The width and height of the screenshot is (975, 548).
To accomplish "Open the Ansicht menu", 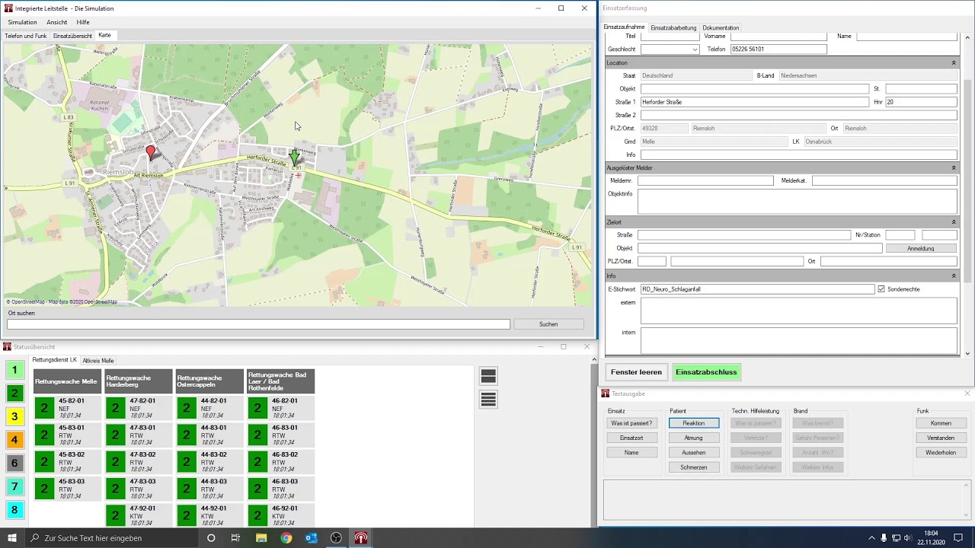I will point(57,22).
